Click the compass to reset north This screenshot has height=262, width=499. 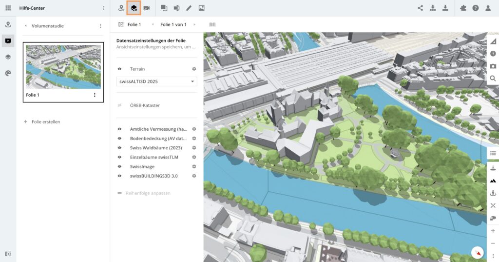[478, 252]
